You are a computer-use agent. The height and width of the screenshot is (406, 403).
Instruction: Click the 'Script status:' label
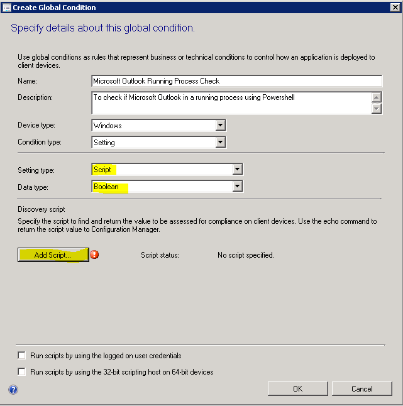point(160,255)
